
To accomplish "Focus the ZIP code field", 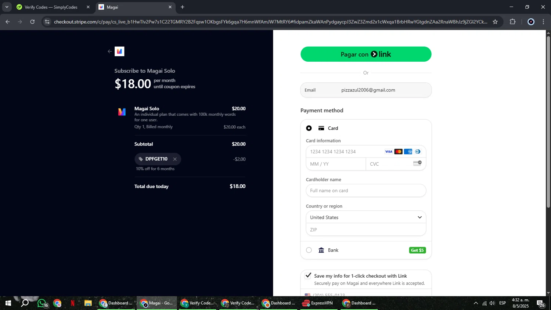I will click(366, 230).
